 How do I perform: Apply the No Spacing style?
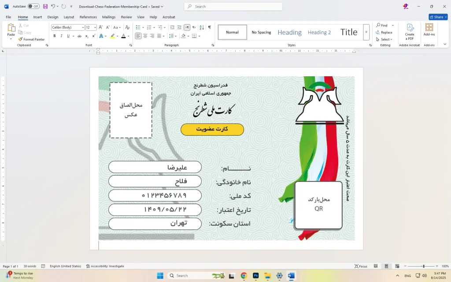point(261,32)
